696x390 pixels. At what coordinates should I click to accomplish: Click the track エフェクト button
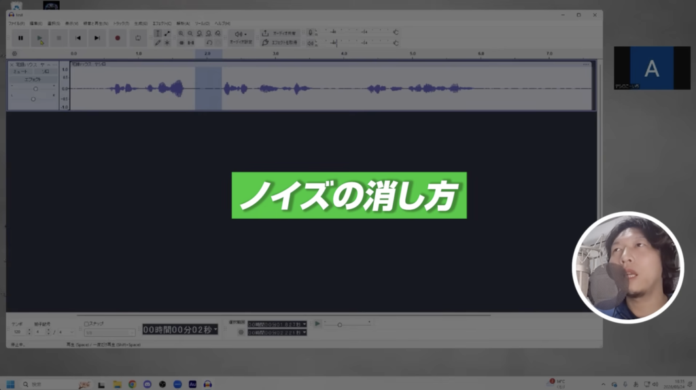(x=33, y=79)
